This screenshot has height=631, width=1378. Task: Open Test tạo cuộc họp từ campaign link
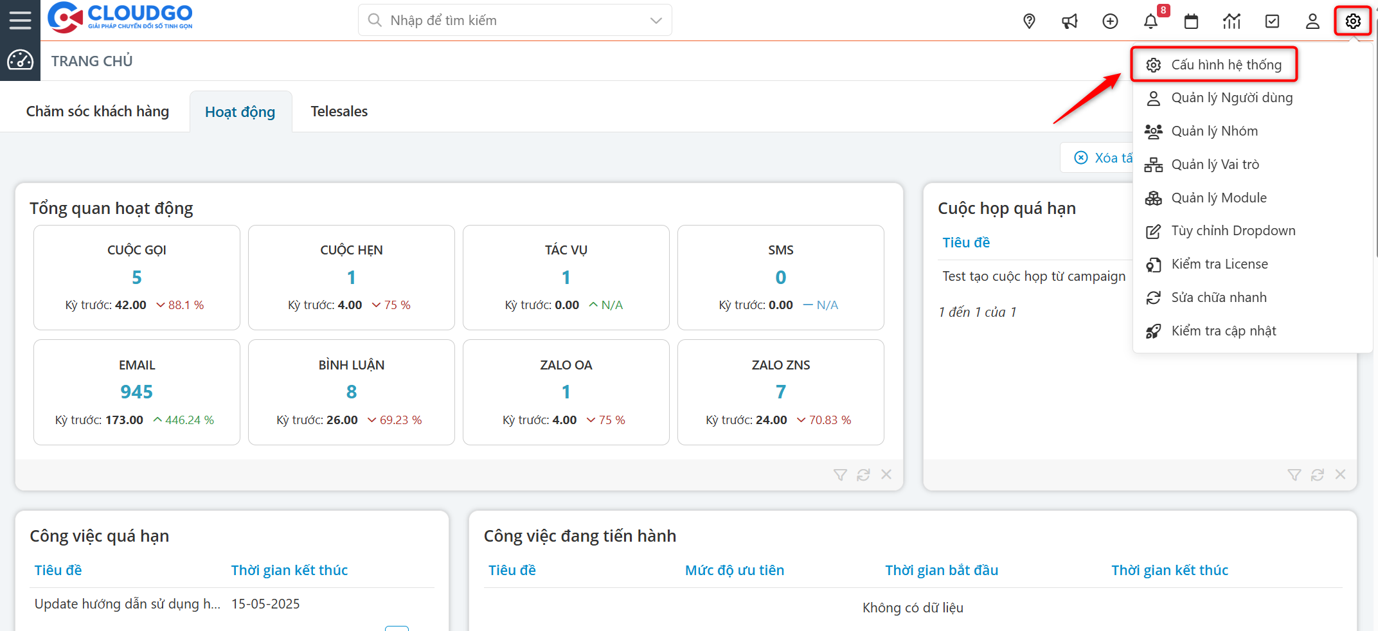click(1033, 276)
